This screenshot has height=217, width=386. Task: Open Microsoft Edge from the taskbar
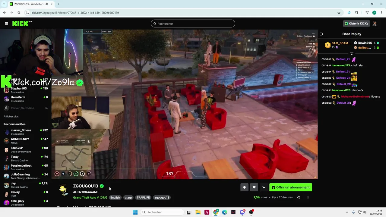coord(224,212)
